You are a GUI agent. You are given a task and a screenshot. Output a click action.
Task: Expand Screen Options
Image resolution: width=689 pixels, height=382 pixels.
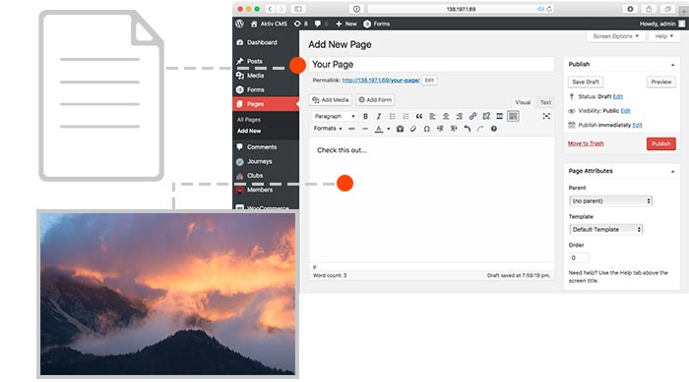(615, 36)
